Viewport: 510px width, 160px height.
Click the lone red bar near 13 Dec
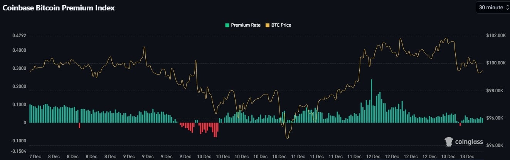point(460,124)
